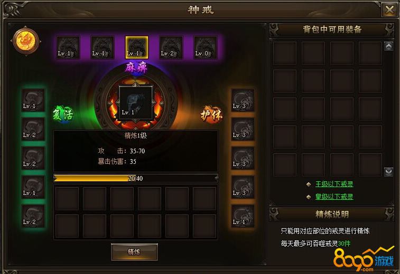Image resolution: width=400 pixels, height=274 pixels.
Task: Click the 护体 body protection label
Action: point(211,115)
